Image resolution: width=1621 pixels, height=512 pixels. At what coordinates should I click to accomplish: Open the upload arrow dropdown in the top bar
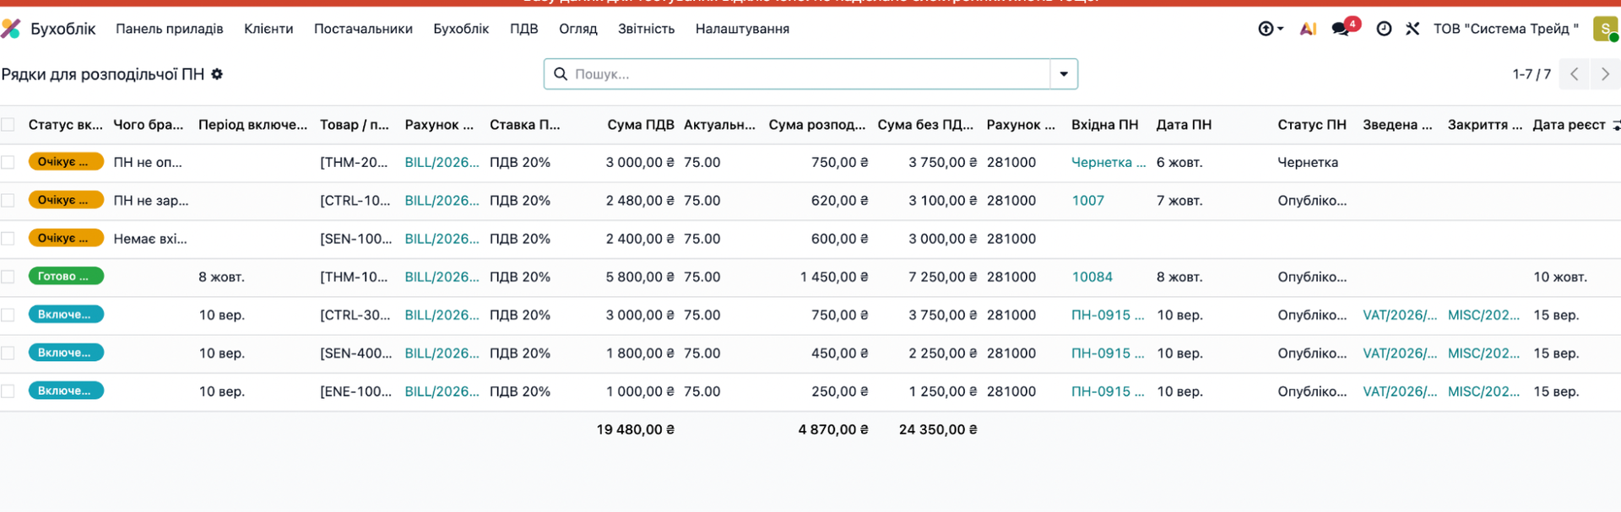click(x=1270, y=29)
